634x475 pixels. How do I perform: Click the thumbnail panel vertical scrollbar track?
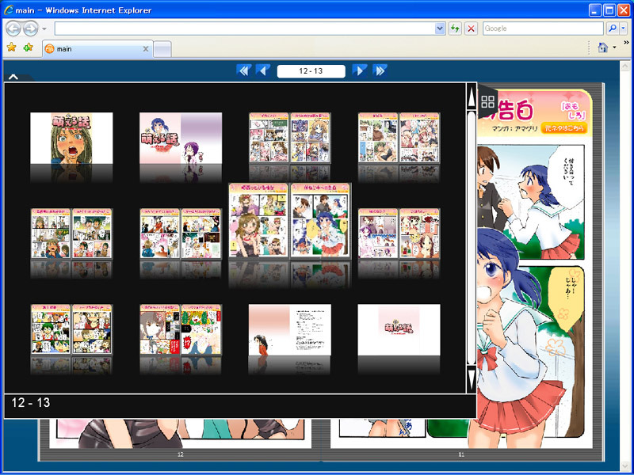(471, 238)
